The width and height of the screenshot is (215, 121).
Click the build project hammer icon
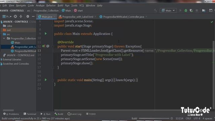155,10
